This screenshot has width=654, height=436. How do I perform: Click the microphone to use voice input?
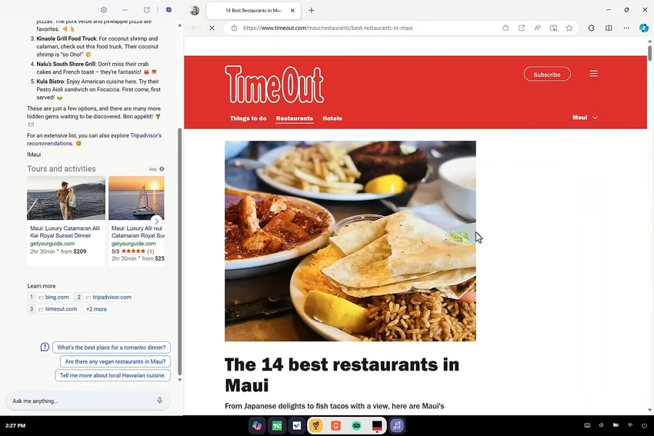159,400
